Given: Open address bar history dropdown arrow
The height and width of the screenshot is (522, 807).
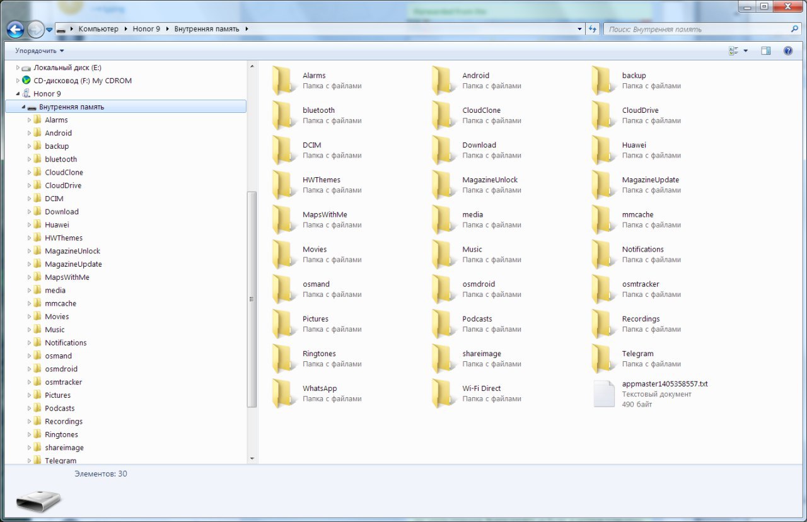Looking at the screenshot, I should [x=580, y=29].
